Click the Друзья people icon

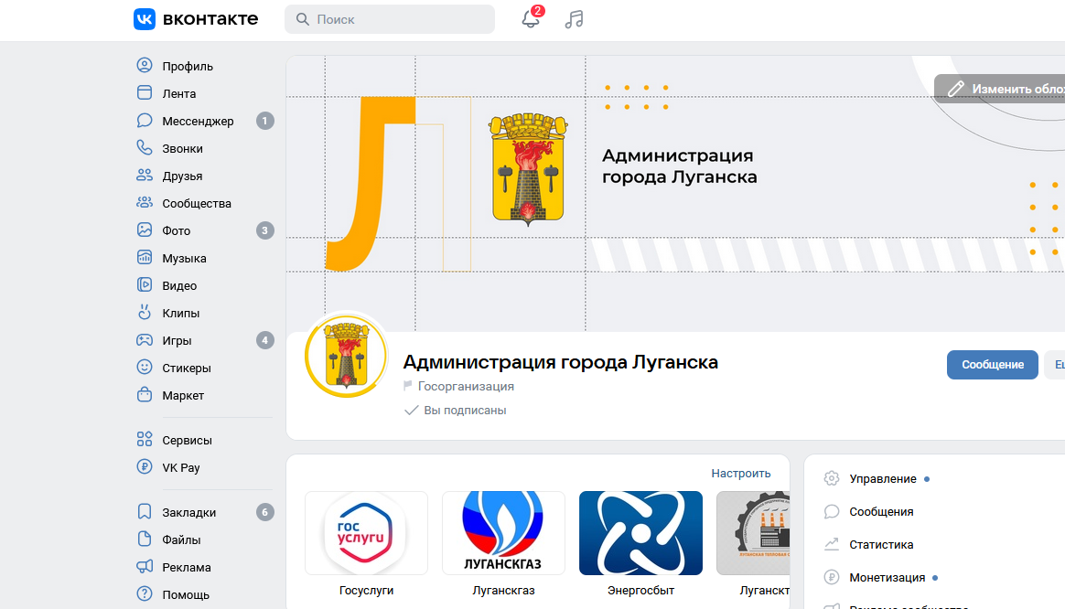click(145, 176)
